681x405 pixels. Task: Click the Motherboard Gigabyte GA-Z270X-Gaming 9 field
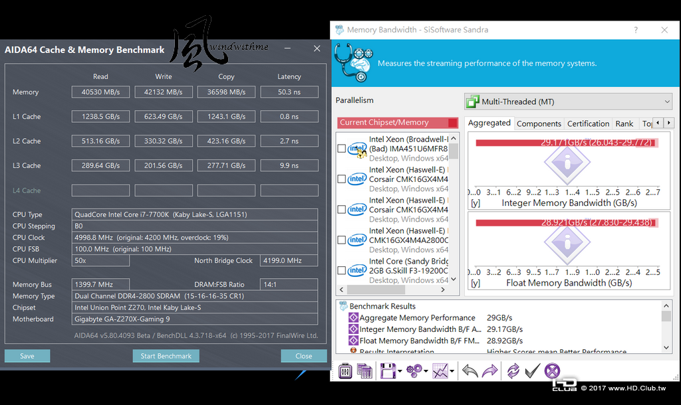point(195,319)
